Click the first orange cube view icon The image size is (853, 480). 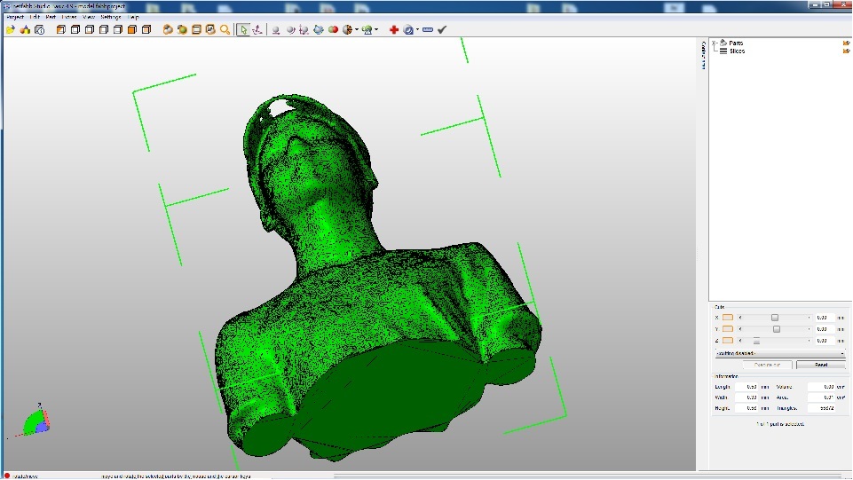[61, 29]
